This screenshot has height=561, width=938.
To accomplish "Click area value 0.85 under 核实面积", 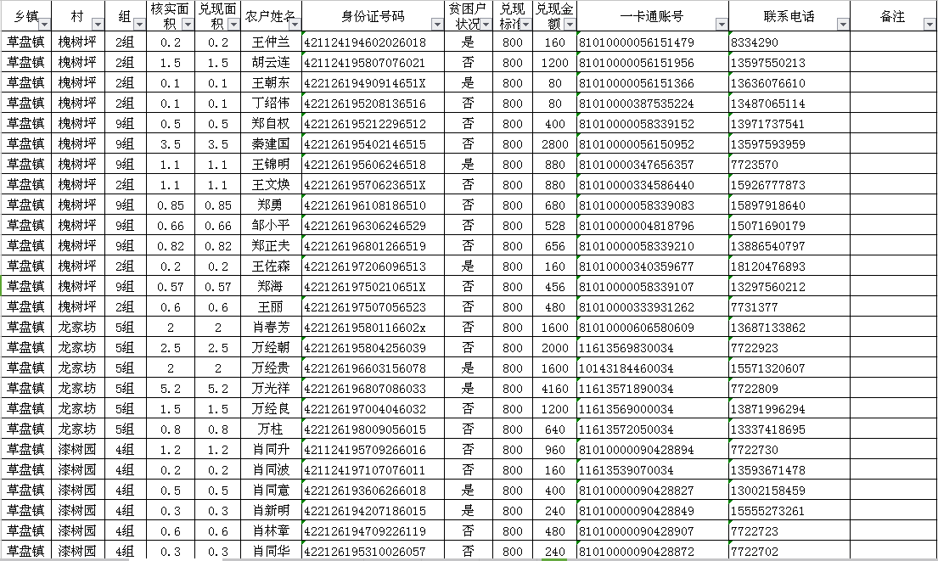I will [x=171, y=205].
